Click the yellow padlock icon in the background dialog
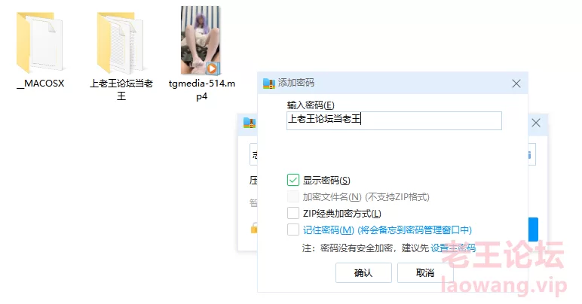 254,228
